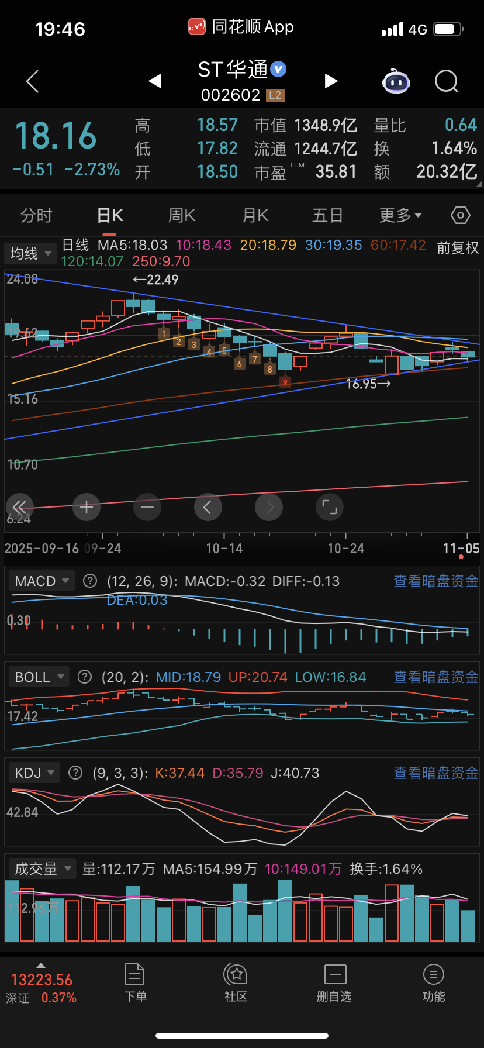This screenshot has height=1048, width=484.
Task: Open the robot AI assistant icon
Action: (396, 81)
